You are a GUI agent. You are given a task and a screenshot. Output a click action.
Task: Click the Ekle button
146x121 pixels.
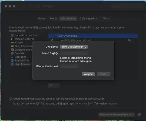tap(104, 74)
